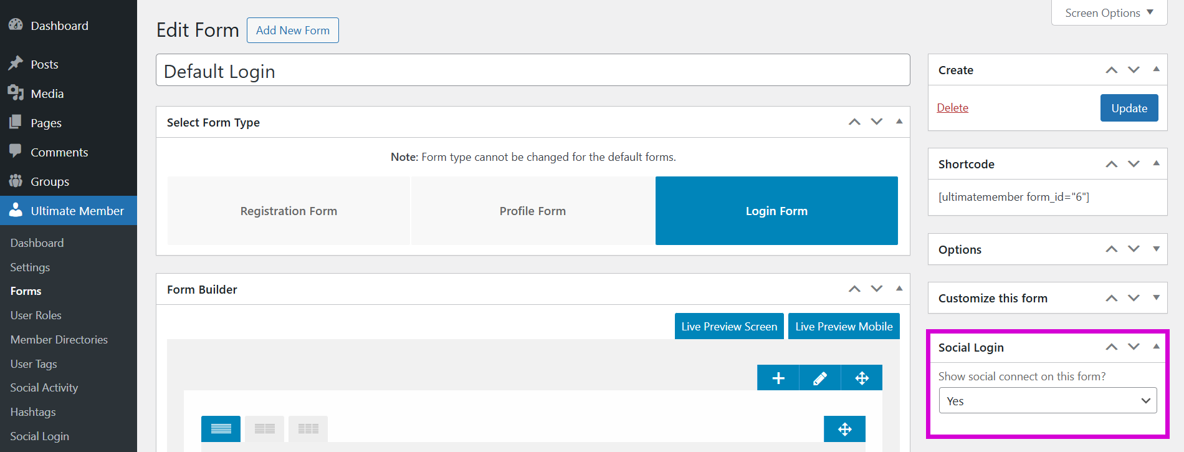Click the pencil edit icon in form builder
This screenshot has width=1184, height=452.
(x=820, y=378)
